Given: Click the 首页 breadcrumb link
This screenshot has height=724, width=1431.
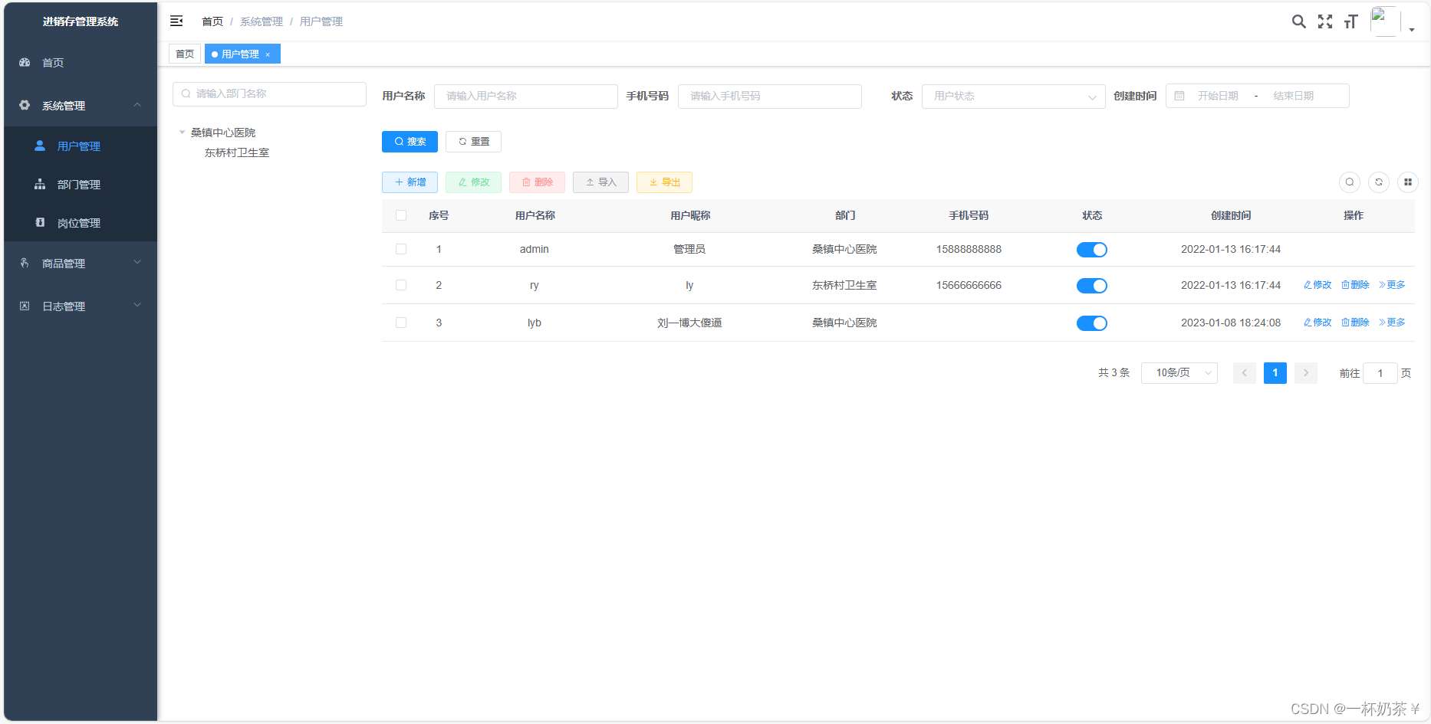Looking at the screenshot, I should (212, 21).
